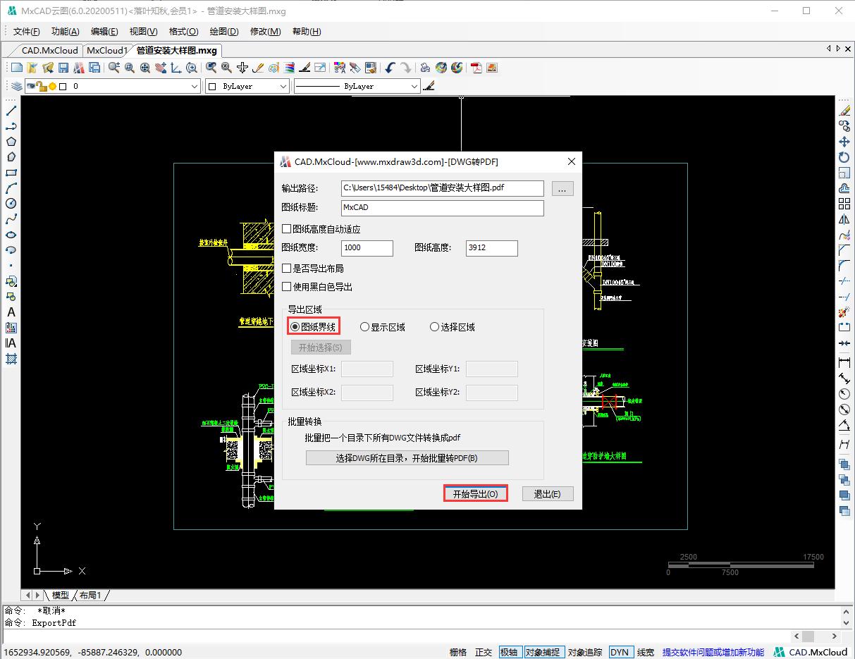This screenshot has width=855, height=659.
Task: Select the Move tool in right toolbar
Action: click(x=845, y=141)
